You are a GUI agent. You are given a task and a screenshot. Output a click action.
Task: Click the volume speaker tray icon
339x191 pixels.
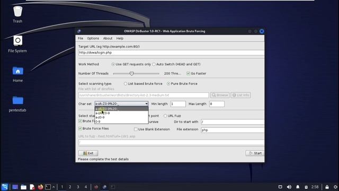click(289, 187)
